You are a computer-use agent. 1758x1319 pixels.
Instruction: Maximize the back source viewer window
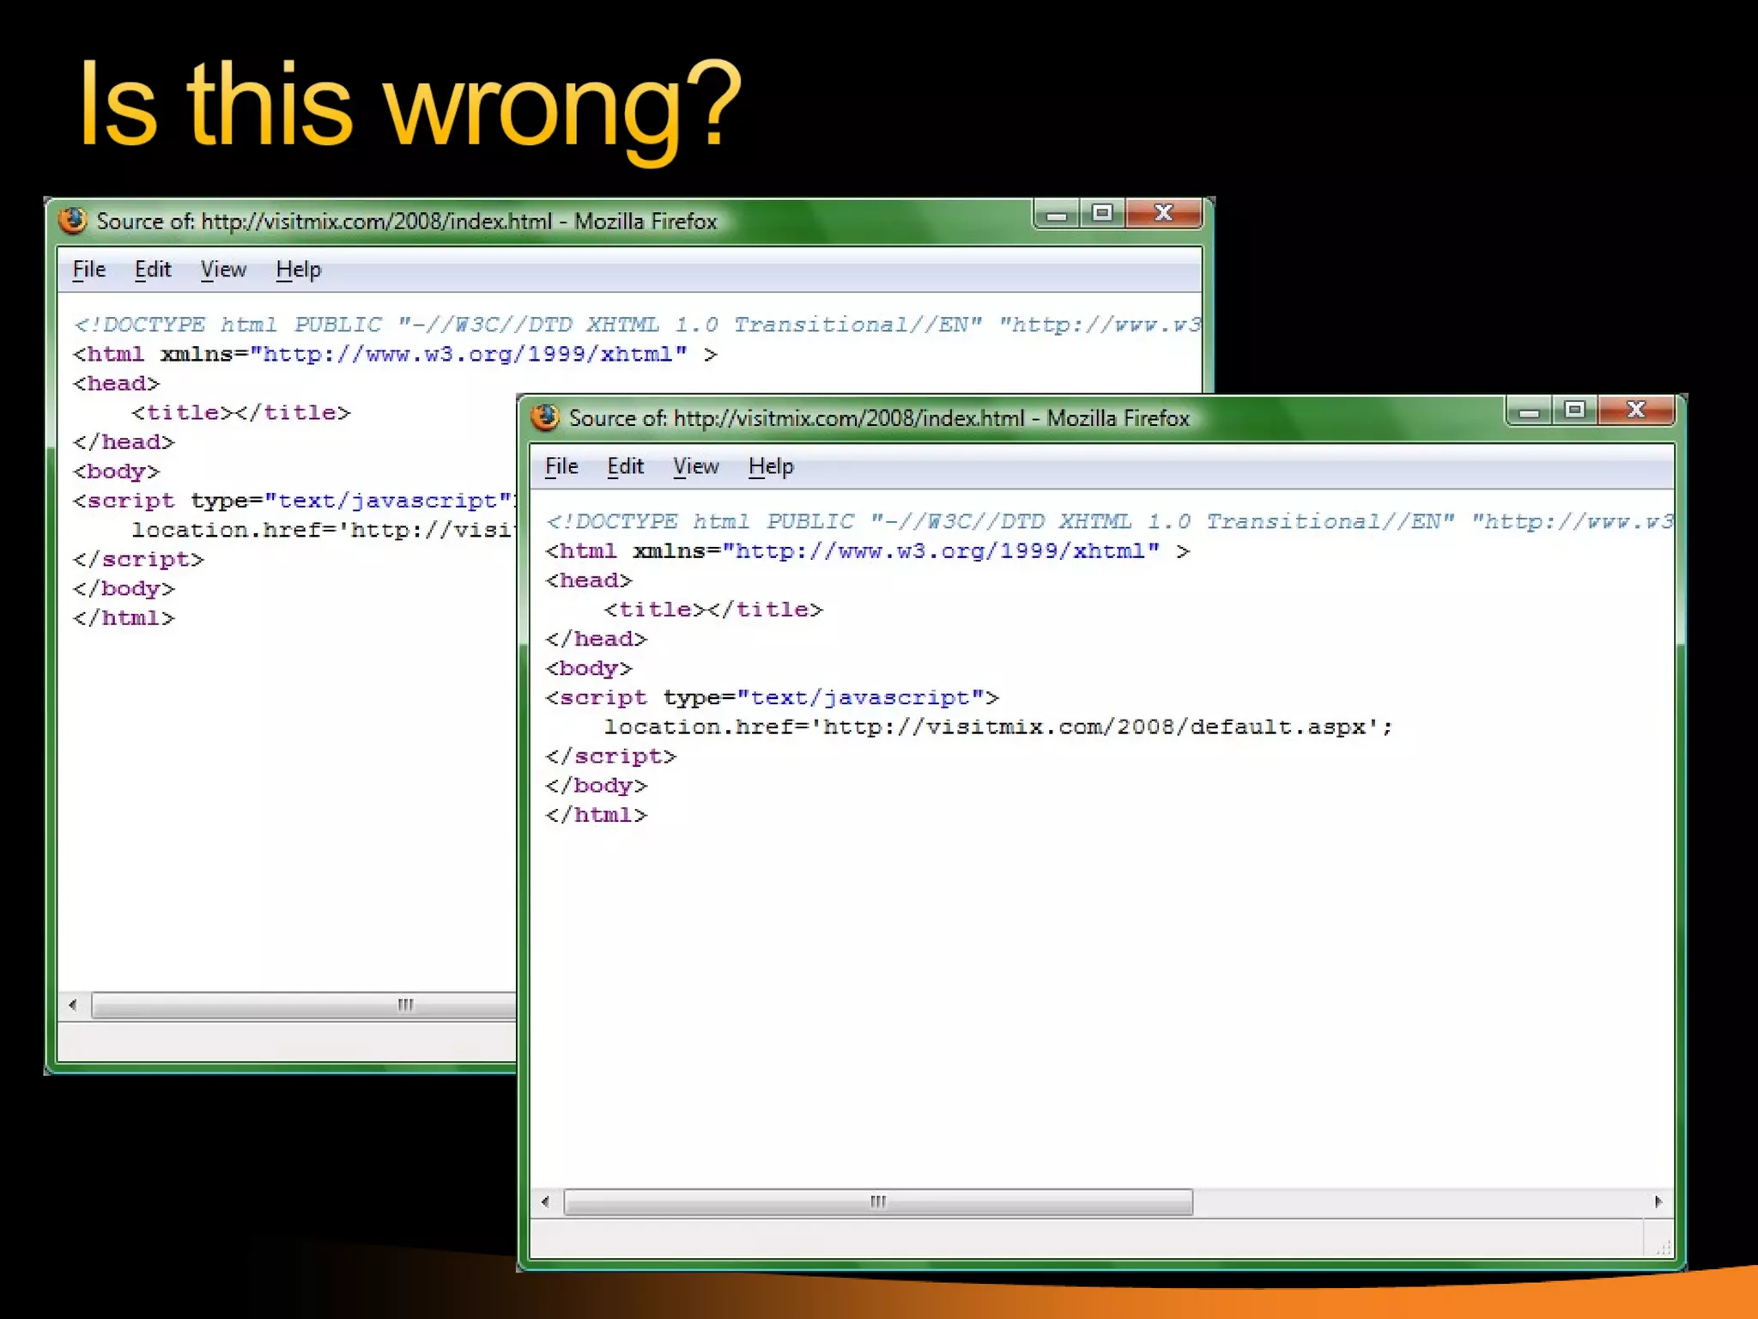click(1102, 213)
